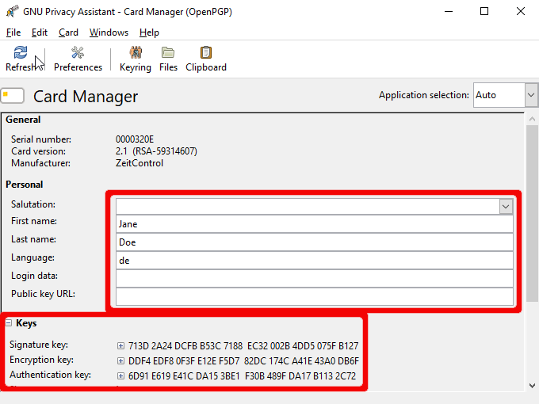Expand the Authentication key details
The image size is (539, 404).
coord(120,375)
